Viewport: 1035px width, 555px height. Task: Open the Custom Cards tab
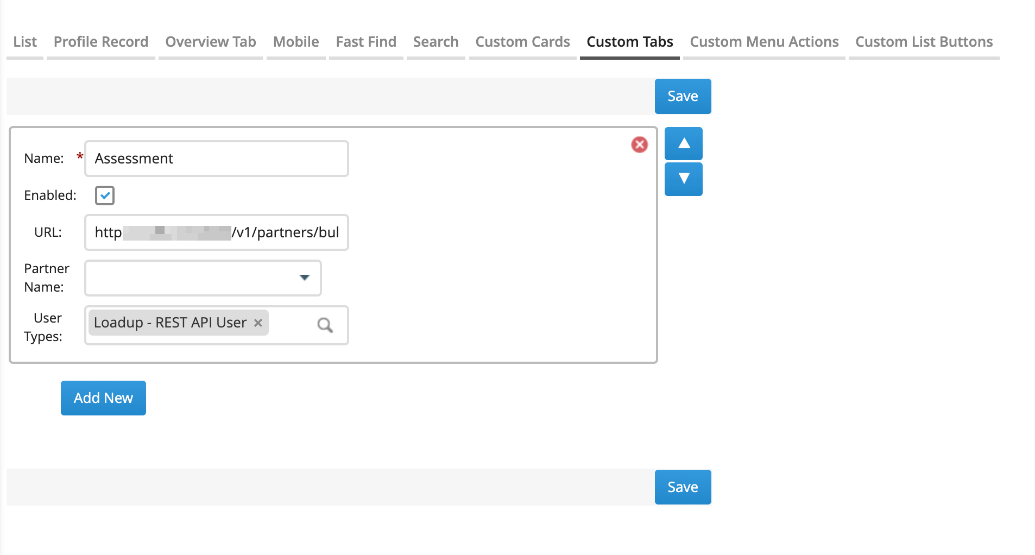pos(522,42)
